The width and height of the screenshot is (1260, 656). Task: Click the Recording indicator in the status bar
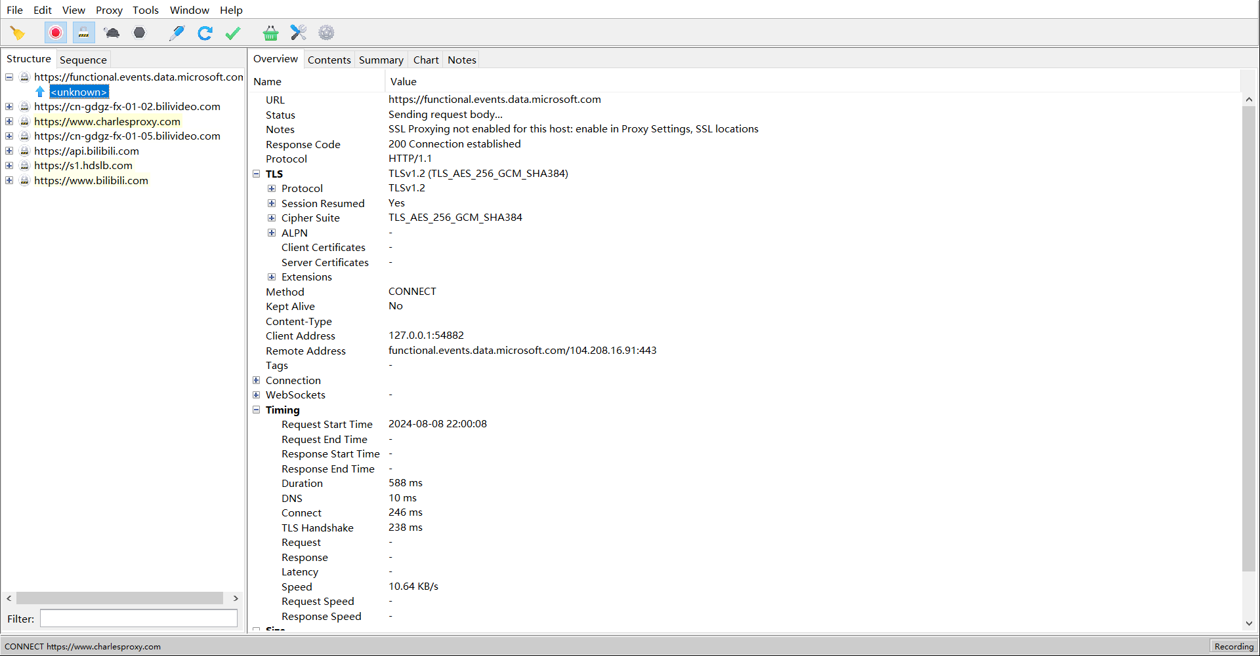[1233, 646]
